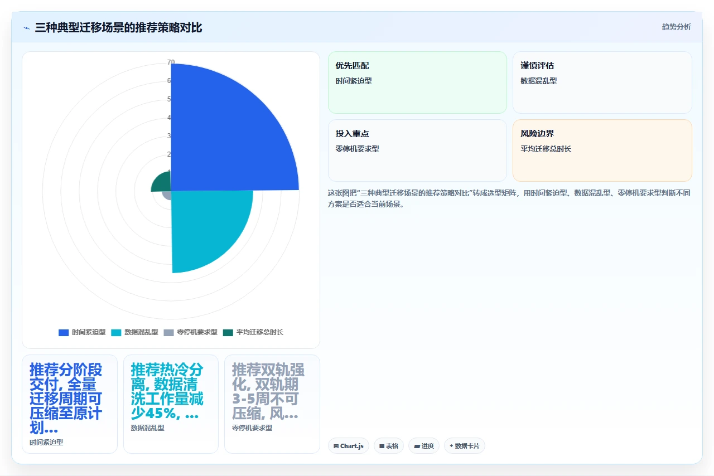The height and width of the screenshot is (476, 714).
Task: Click the 零停机要求型 legend label
Action: tap(197, 332)
